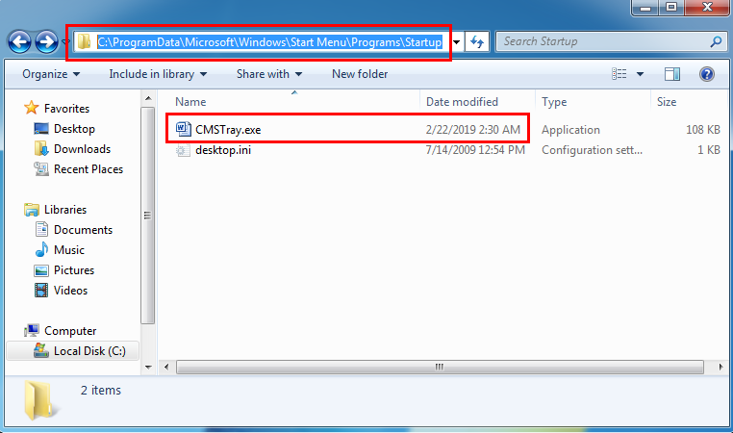The width and height of the screenshot is (733, 433).
Task: Click the change view icon
Action: [619, 74]
